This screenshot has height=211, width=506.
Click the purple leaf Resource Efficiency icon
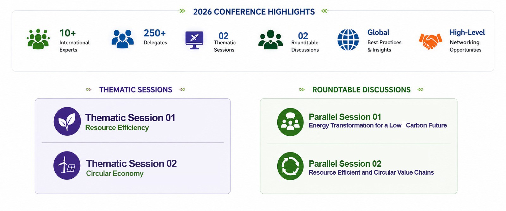pyautogui.click(x=67, y=121)
